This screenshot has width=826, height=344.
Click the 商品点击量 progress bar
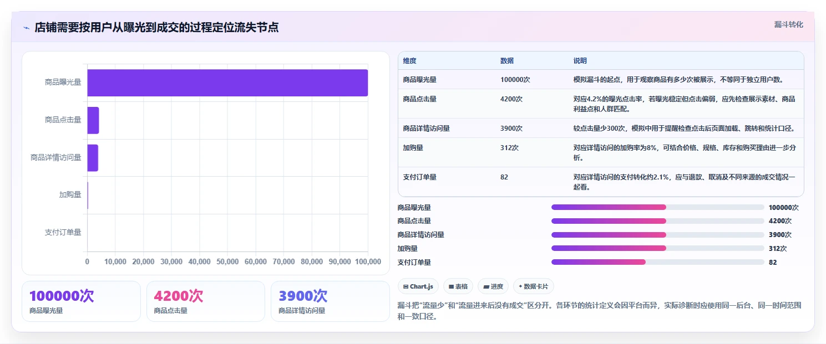pyautogui.click(x=658, y=221)
